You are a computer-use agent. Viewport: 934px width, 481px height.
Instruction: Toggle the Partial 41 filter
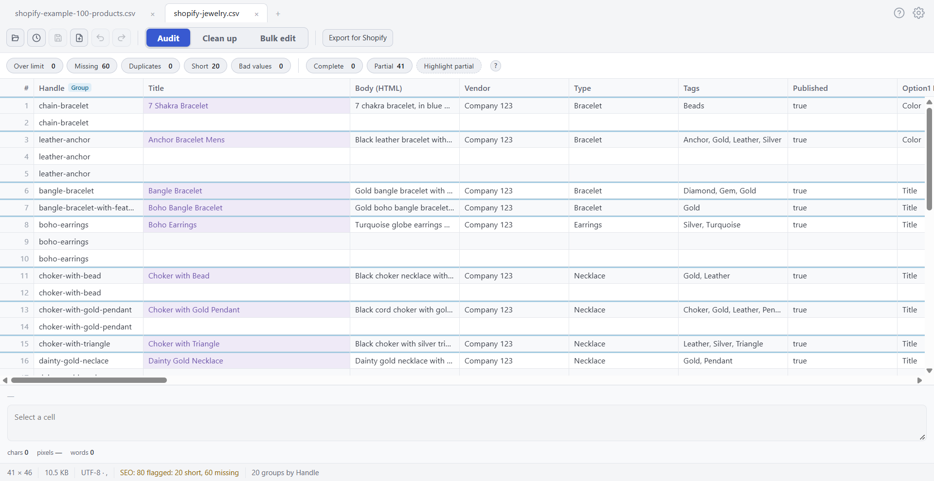click(389, 66)
